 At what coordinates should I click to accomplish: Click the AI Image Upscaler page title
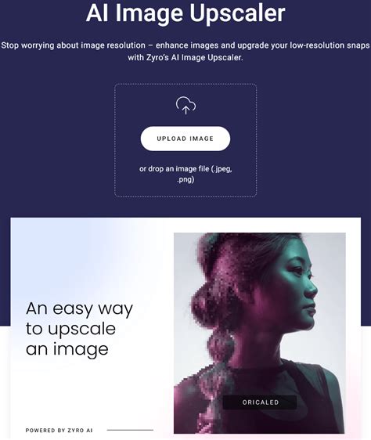pos(185,13)
